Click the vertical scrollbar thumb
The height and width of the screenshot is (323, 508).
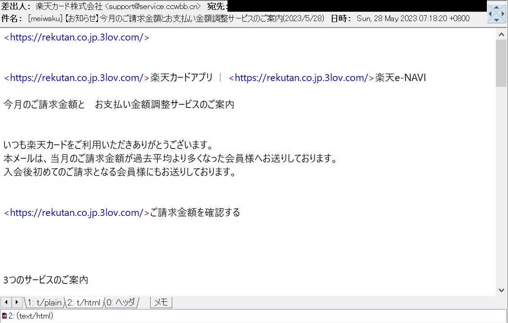[x=501, y=63]
